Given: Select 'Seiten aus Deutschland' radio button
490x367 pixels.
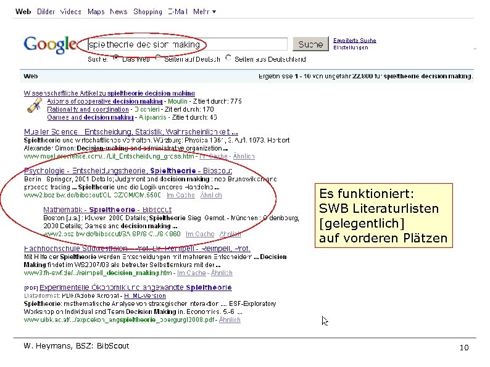Looking at the screenshot, I should pos(228,58).
